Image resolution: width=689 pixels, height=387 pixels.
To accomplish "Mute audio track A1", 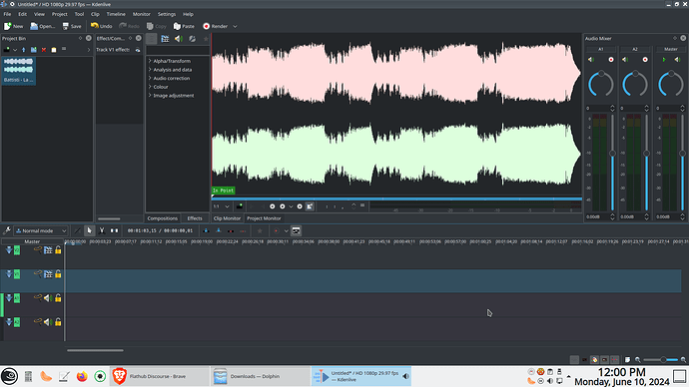I will [x=48, y=298].
